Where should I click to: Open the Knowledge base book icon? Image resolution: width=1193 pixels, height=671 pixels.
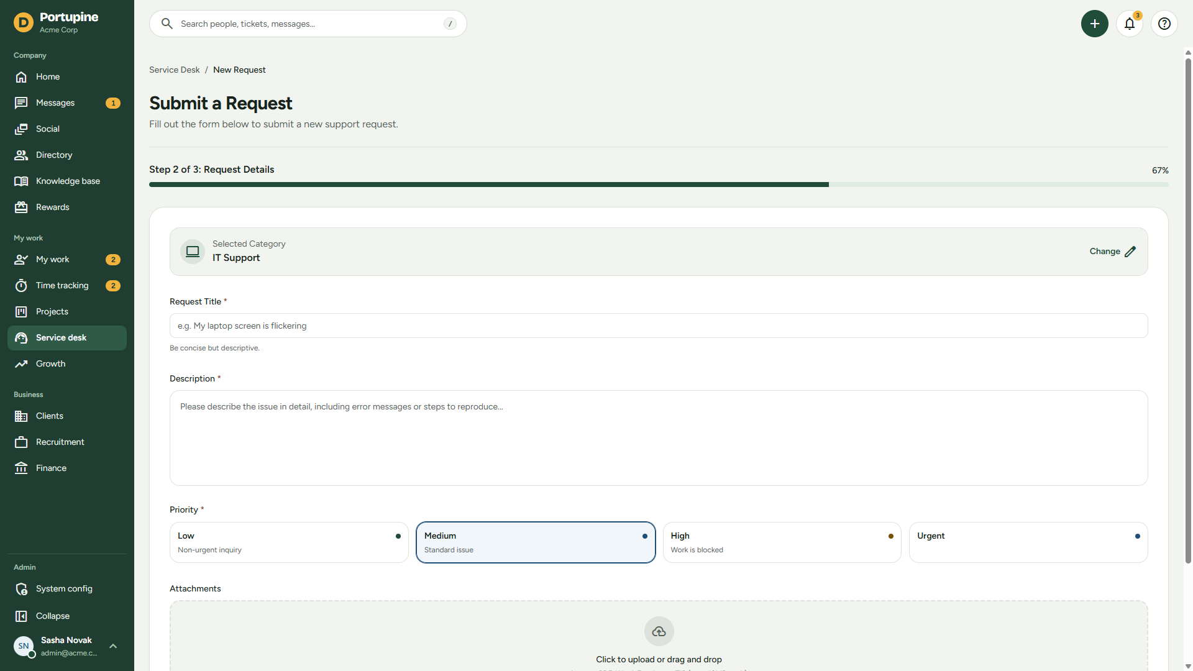(x=21, y=181)
